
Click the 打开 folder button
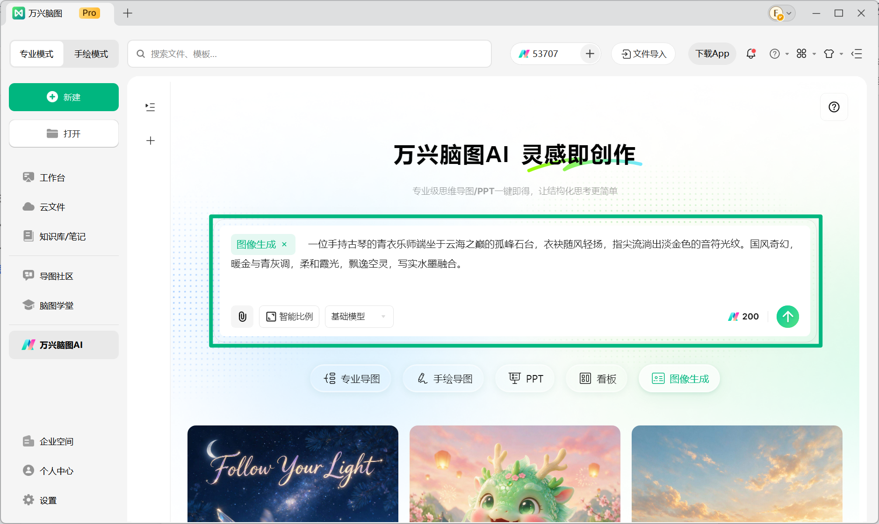click(64, 134)
